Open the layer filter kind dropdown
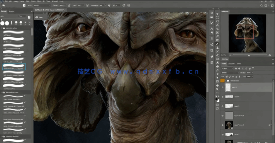The image size is (275, 143). coord(227,68)
